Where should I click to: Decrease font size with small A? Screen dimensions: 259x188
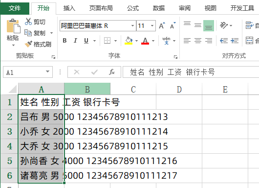coord(173,25)
